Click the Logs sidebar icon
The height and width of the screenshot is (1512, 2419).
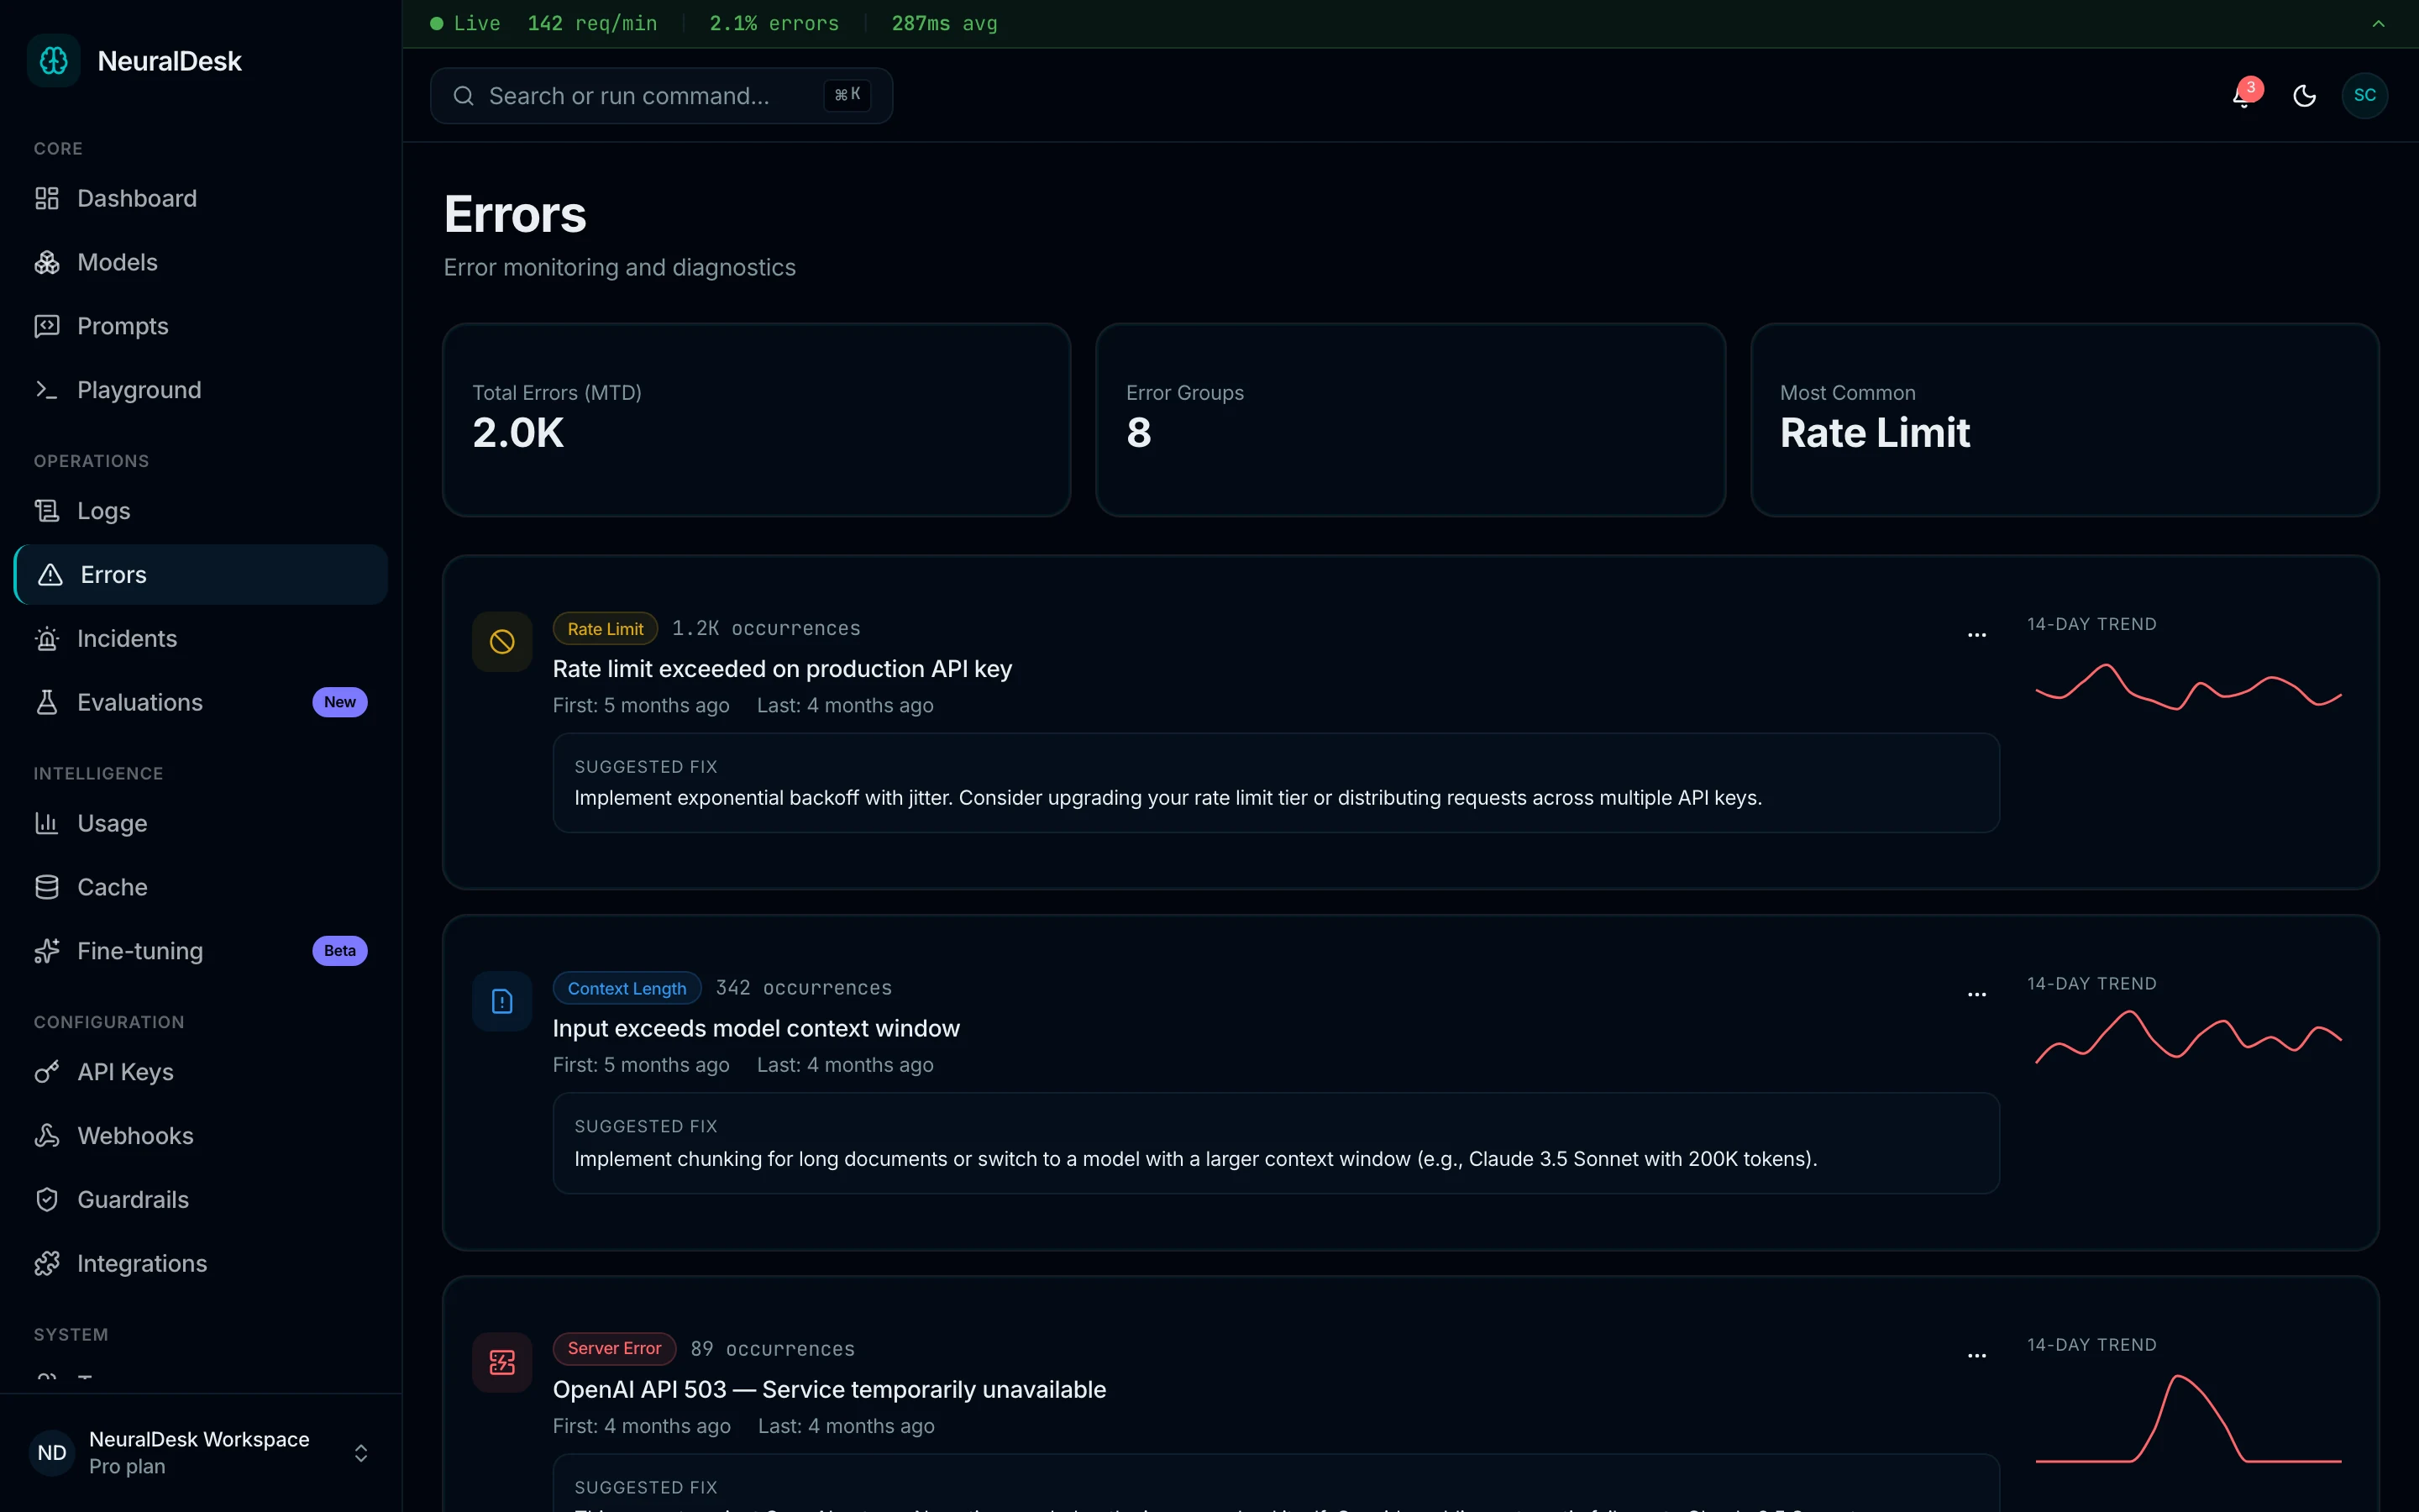(47, 511)
